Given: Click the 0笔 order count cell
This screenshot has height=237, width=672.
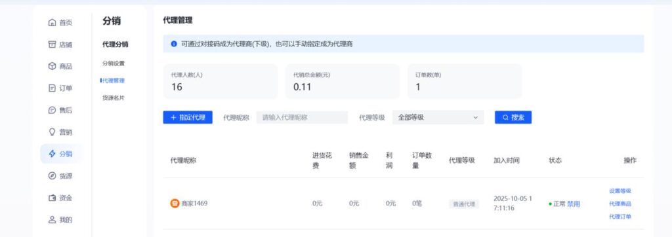Looking at the screenshot, I should pyautogui.click(x=417, y=204).
